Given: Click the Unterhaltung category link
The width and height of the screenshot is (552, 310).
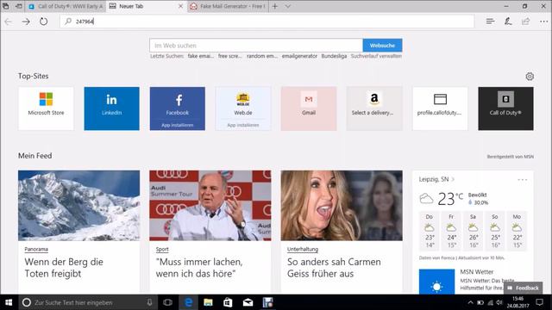Looking at the screenshot, I should [303, 249].
